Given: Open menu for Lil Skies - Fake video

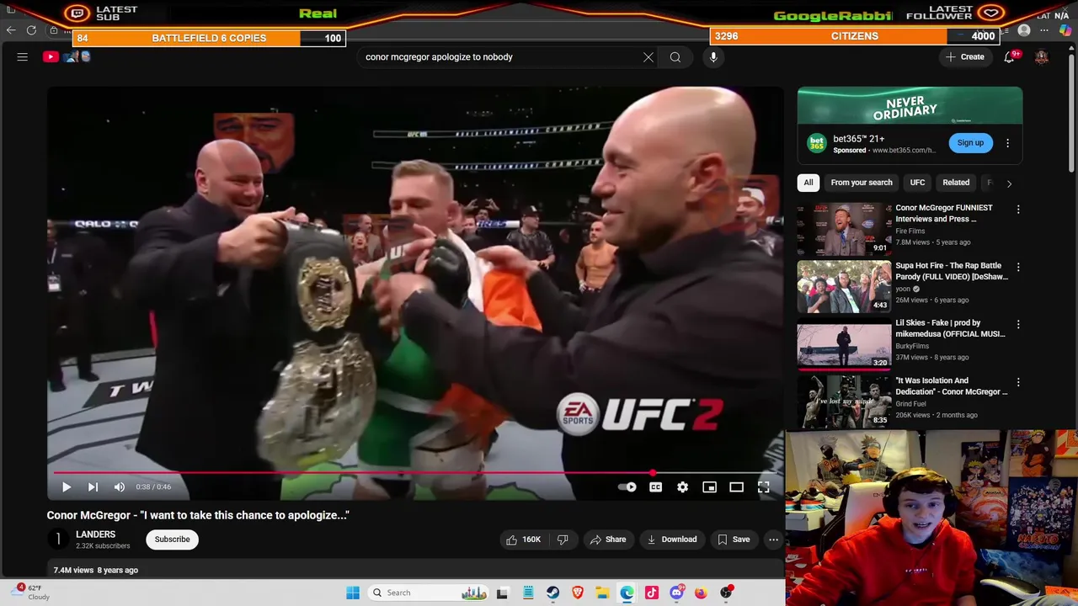Looking at the screenshot, I should point(1018,324).
